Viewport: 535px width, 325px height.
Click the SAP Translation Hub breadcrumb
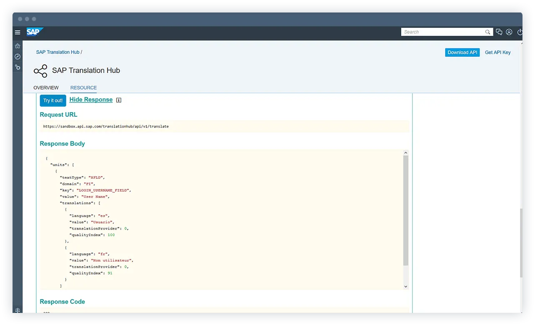(57, 52)
